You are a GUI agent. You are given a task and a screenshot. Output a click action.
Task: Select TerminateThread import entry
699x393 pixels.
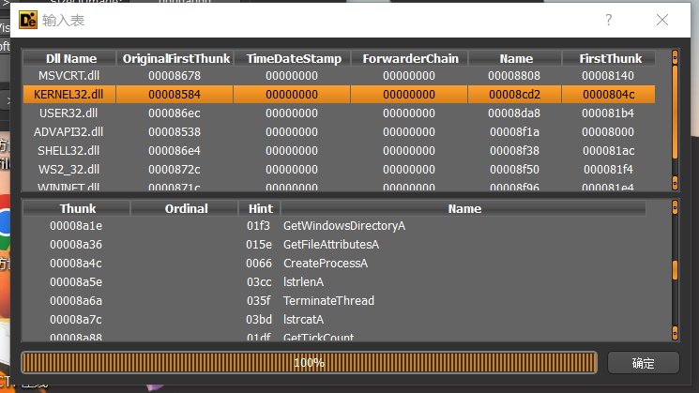click(x=334, y=301)
